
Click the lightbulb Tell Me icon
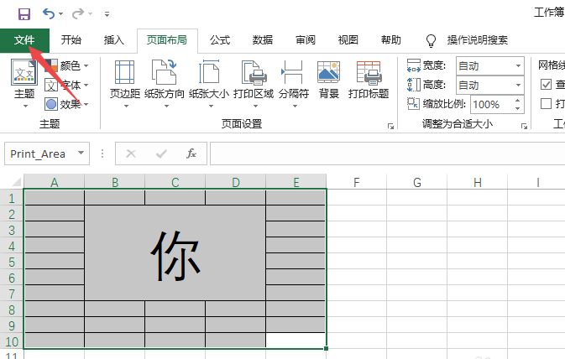pos(431,41)
